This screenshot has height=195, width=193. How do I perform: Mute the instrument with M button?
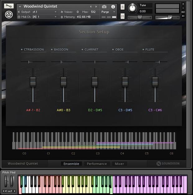click(122, 16)
